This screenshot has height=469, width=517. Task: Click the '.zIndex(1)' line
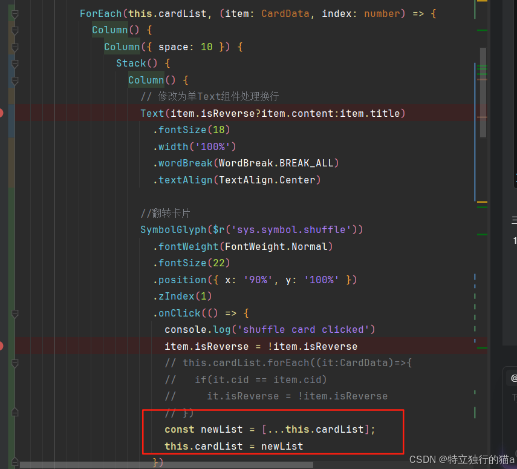[183, 297]
